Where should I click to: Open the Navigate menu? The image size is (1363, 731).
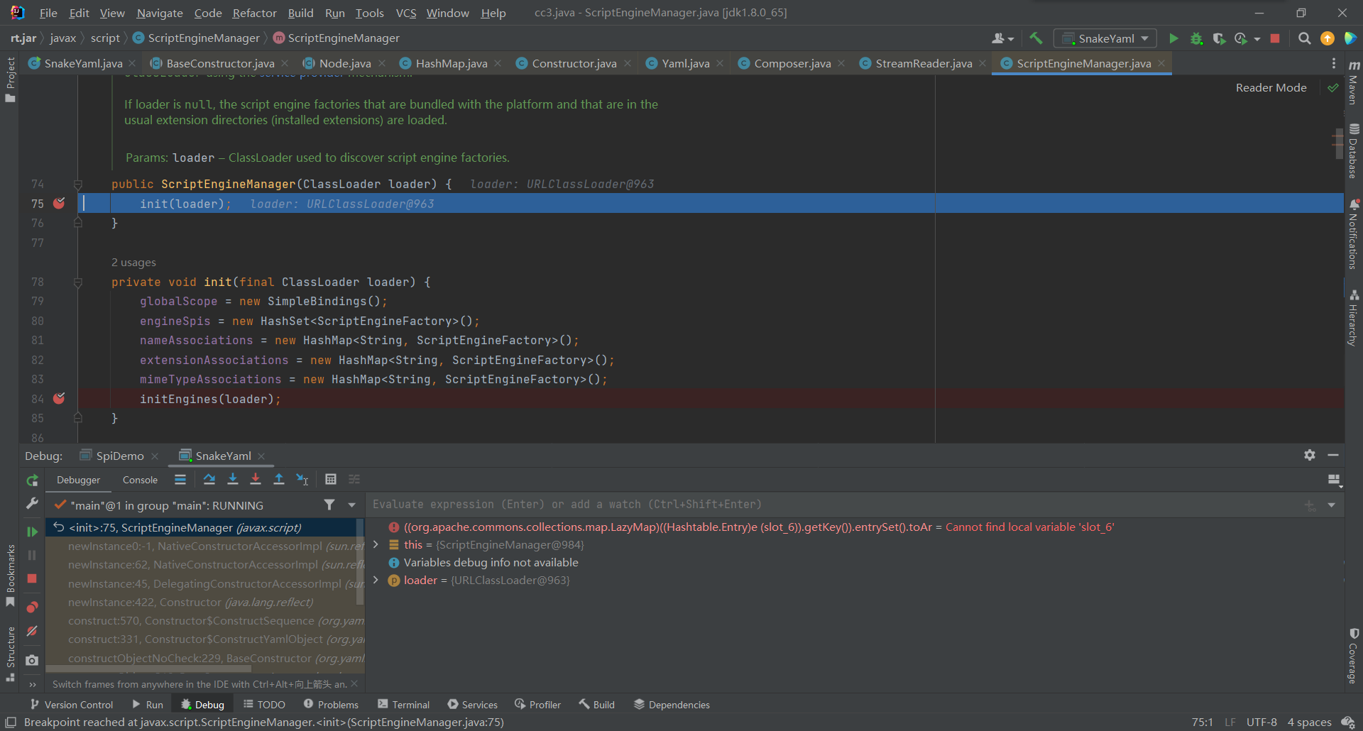tap(160, 13)
